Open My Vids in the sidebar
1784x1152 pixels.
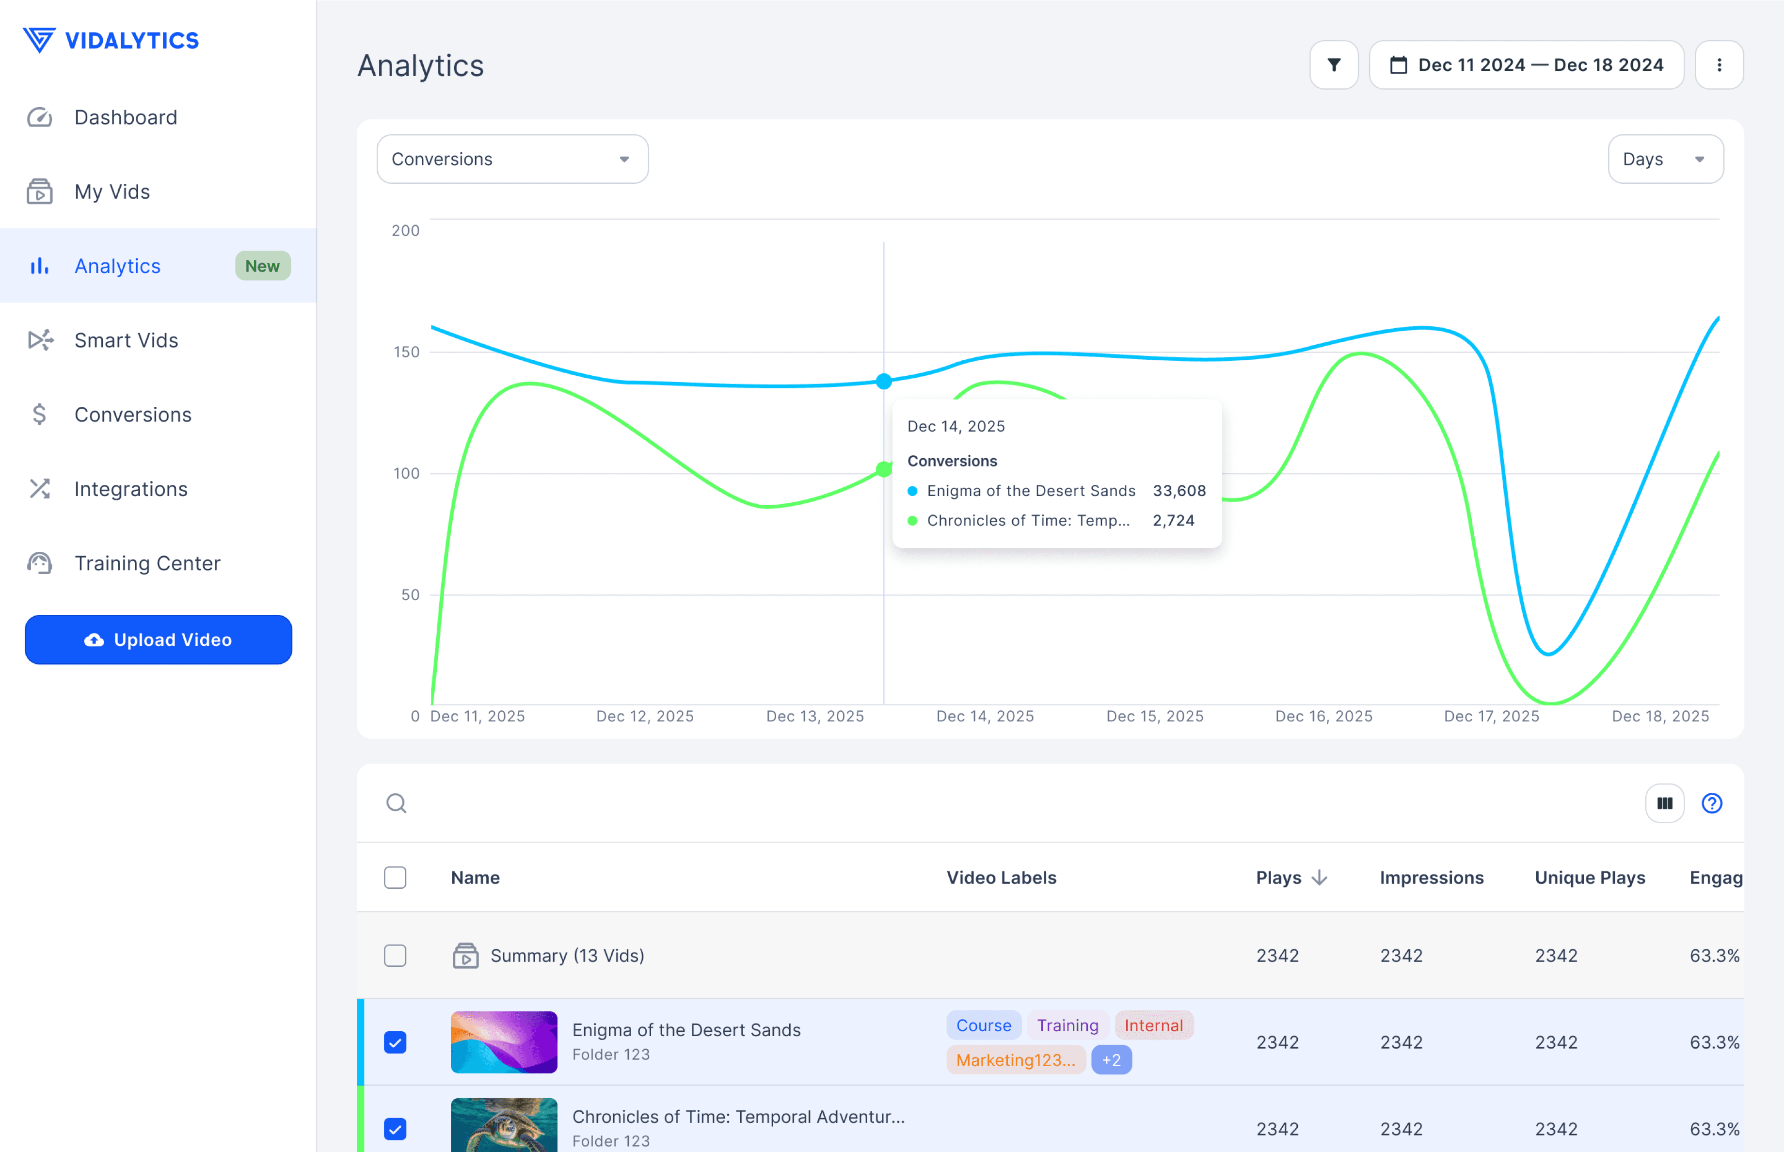(158, 192)
